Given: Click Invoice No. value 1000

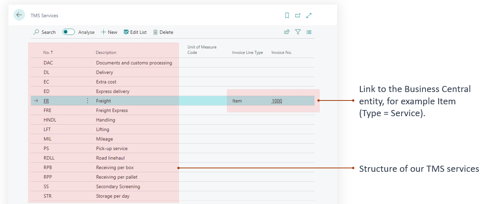Looking at the screenshot, I should point(277,101).
